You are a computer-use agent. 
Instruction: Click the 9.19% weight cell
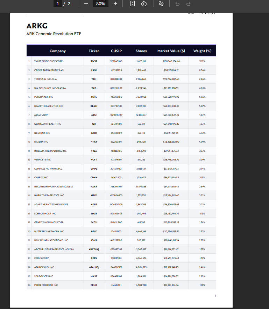click(202, 61)
